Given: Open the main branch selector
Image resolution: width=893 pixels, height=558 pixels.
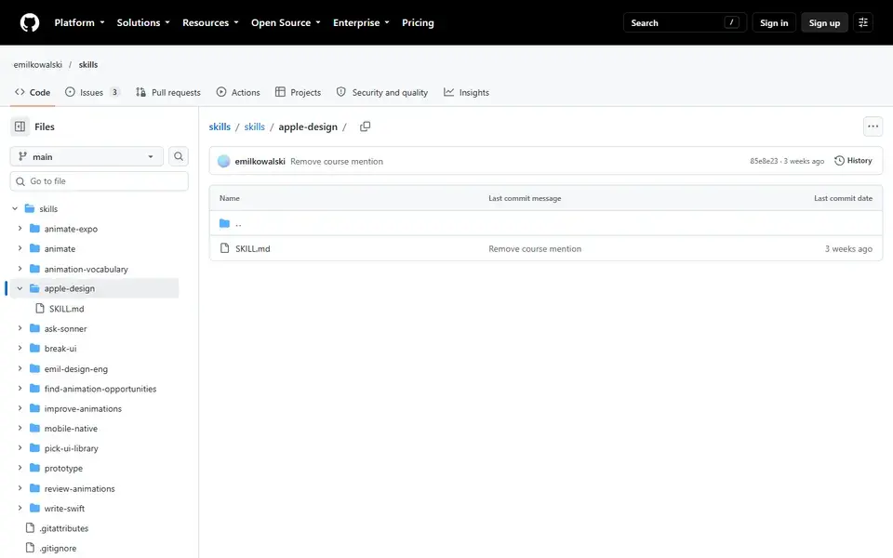Looking at the screenshot, I should [x=87, y=156].
